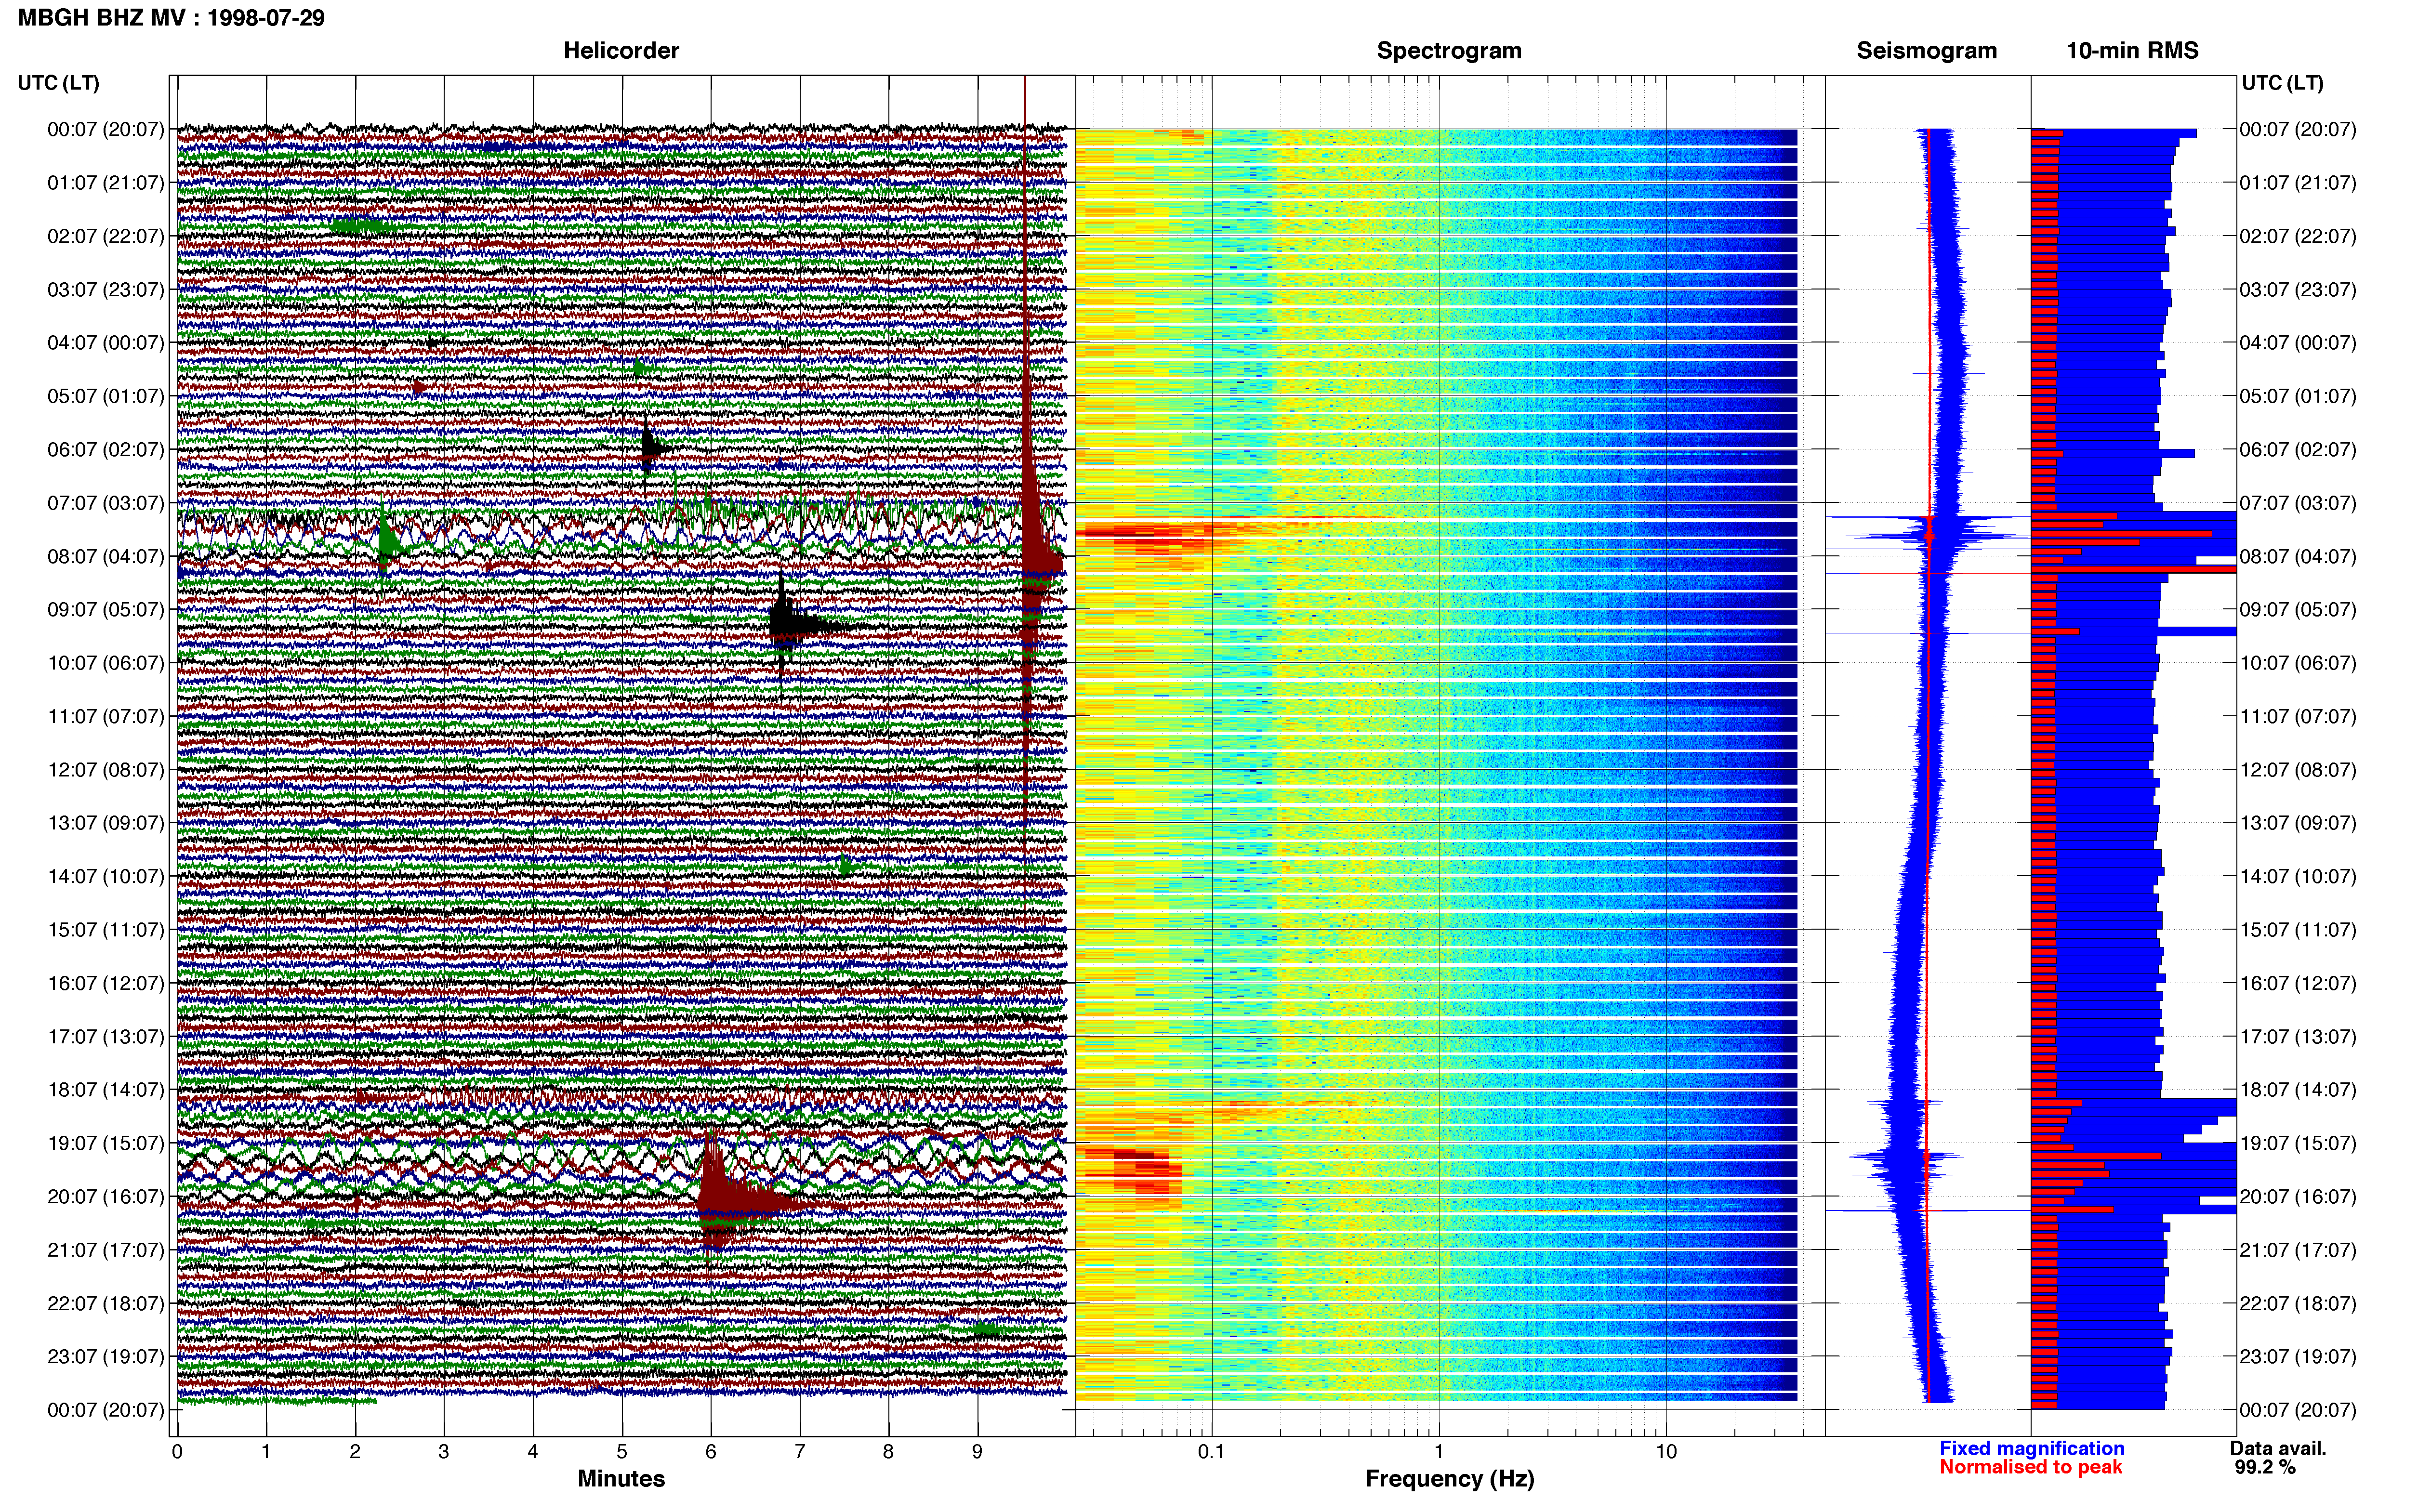Click right-side time label '08:07 (04:07)'
The image size is (2418, 1512).
(2298, 556)
